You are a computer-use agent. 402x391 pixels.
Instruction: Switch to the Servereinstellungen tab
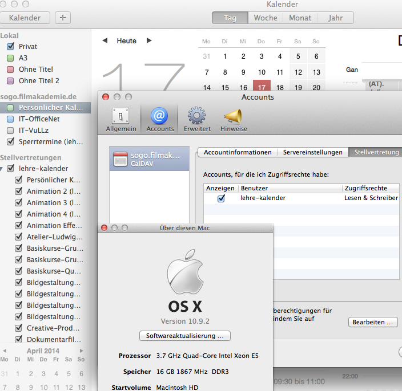pyautogui.click(x=313, y=152)
